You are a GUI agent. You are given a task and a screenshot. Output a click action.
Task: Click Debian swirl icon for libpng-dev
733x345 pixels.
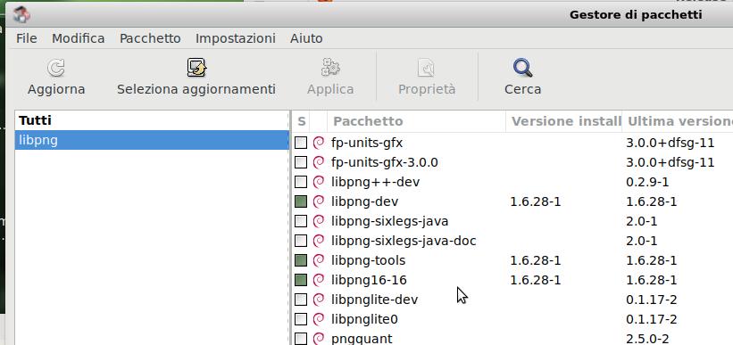(x=319, y=201)
